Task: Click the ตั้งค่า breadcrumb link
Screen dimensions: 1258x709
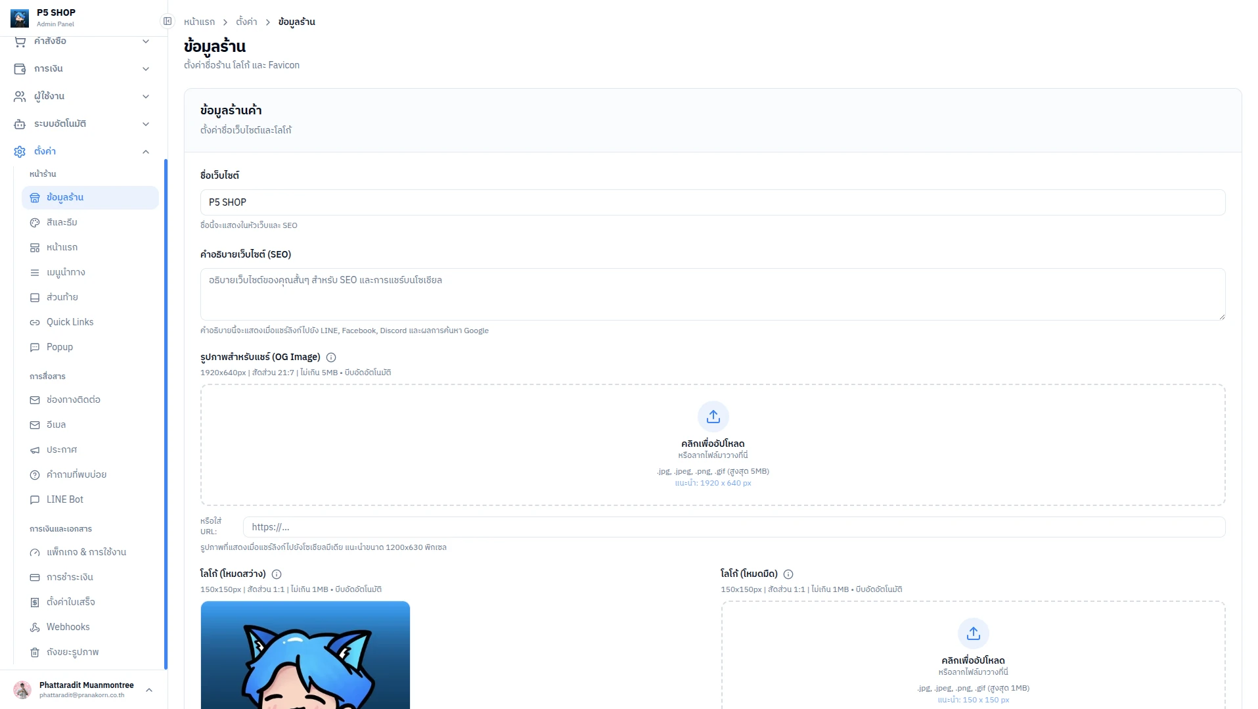Action: (246, 22)
